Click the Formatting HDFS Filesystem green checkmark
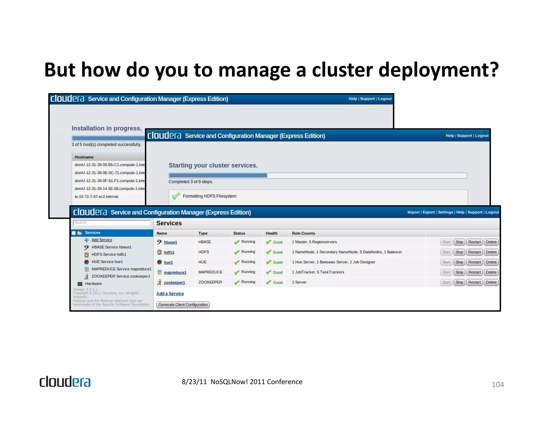 176,196
